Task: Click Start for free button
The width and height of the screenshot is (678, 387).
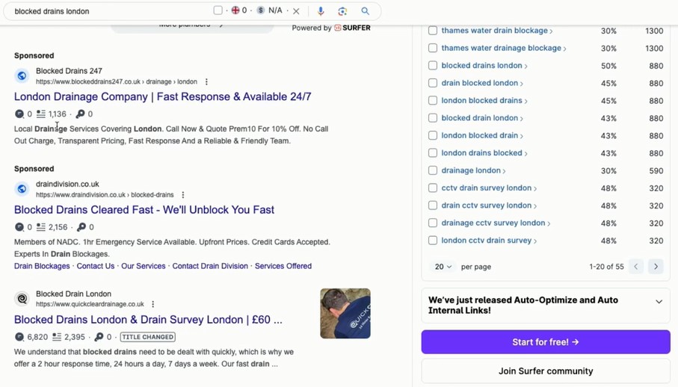Action: (546, 342)
